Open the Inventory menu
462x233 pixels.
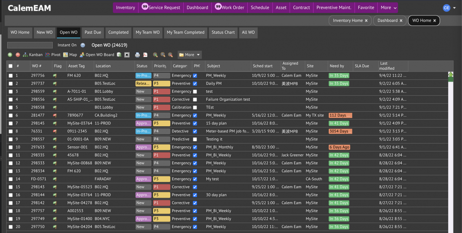126,8
